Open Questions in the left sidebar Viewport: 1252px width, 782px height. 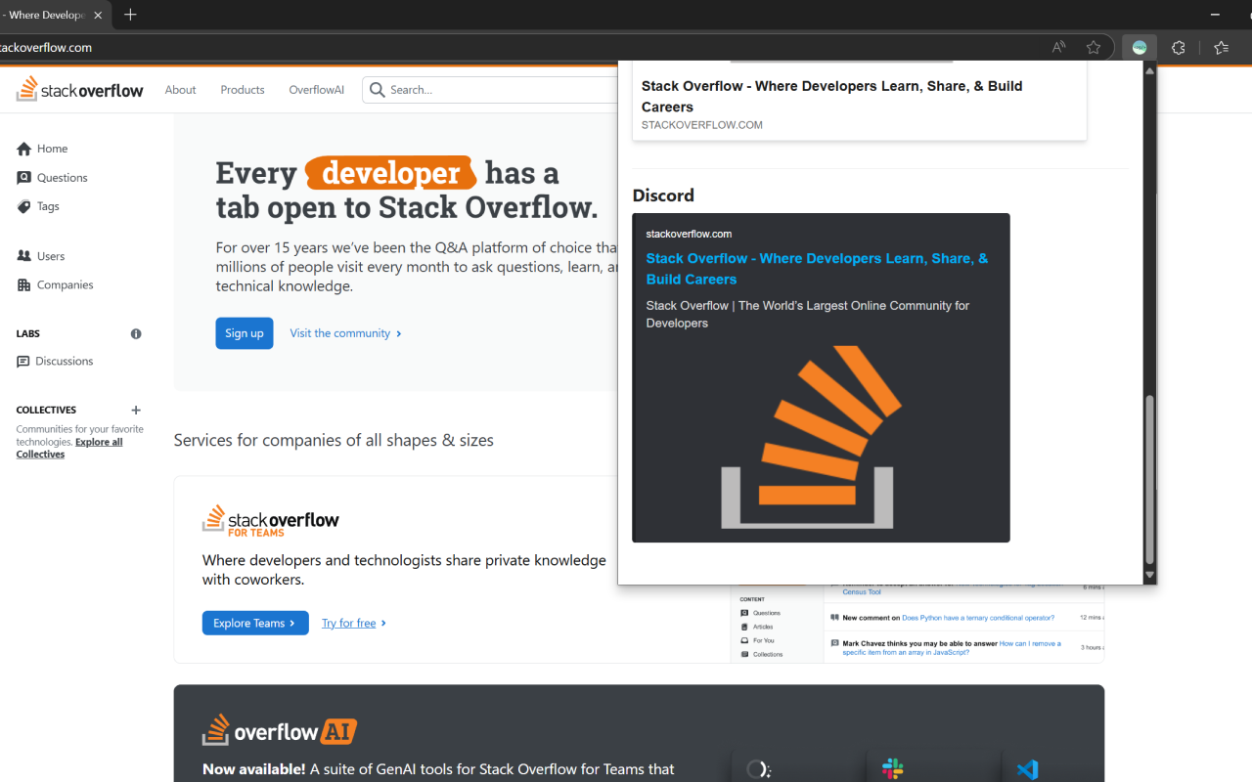52,178
